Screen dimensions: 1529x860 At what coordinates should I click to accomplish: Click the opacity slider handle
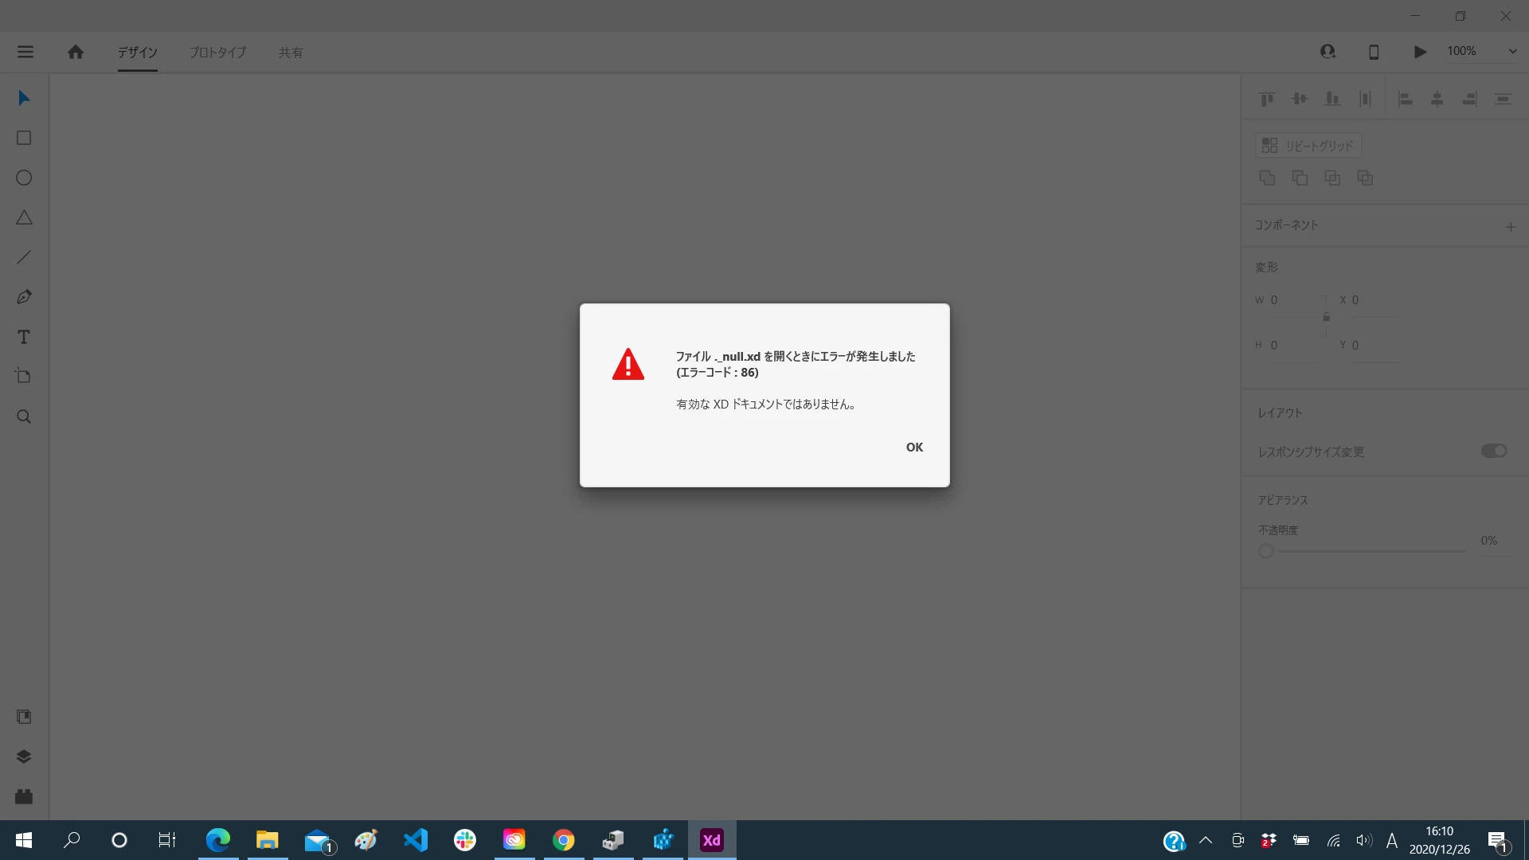(1265, 551)
